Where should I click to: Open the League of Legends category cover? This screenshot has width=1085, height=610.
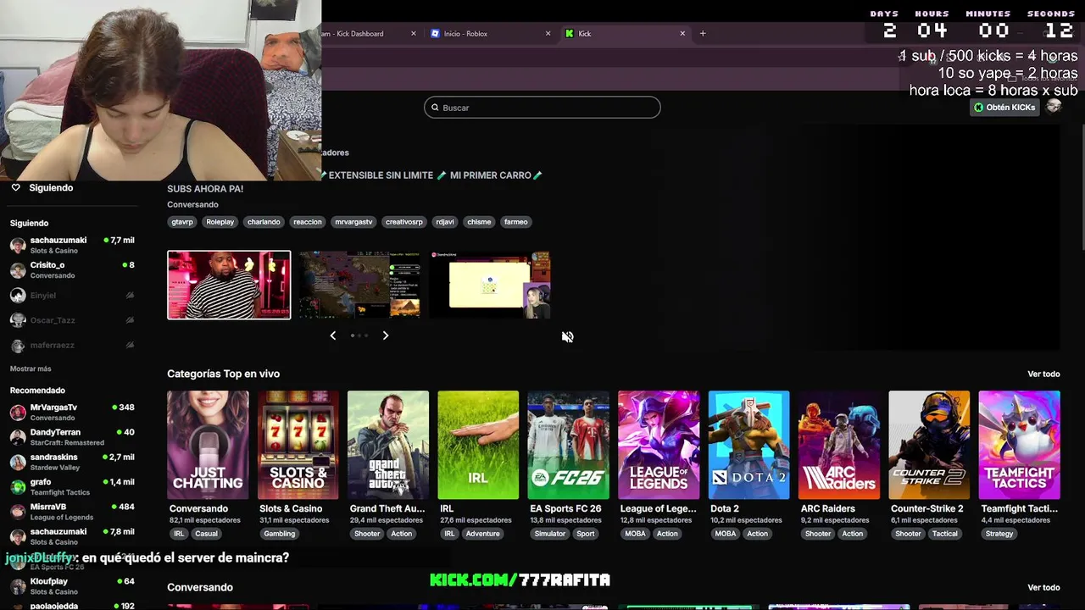(x=659, y=445)
